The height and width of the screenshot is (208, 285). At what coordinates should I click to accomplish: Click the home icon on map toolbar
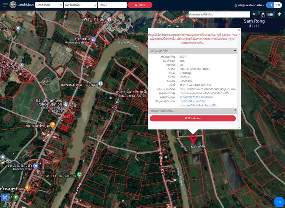coord(263,15)
